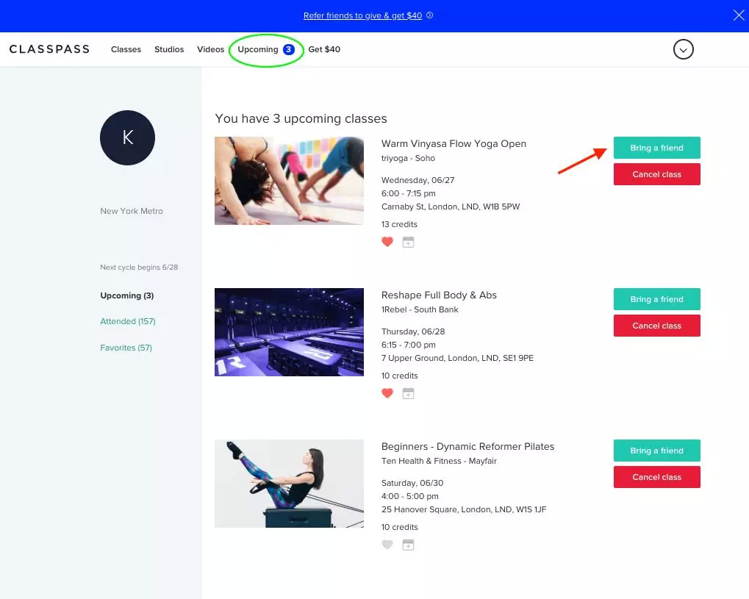
Task: Open the account dropdown chevron circle
Action: click(683, 49)
